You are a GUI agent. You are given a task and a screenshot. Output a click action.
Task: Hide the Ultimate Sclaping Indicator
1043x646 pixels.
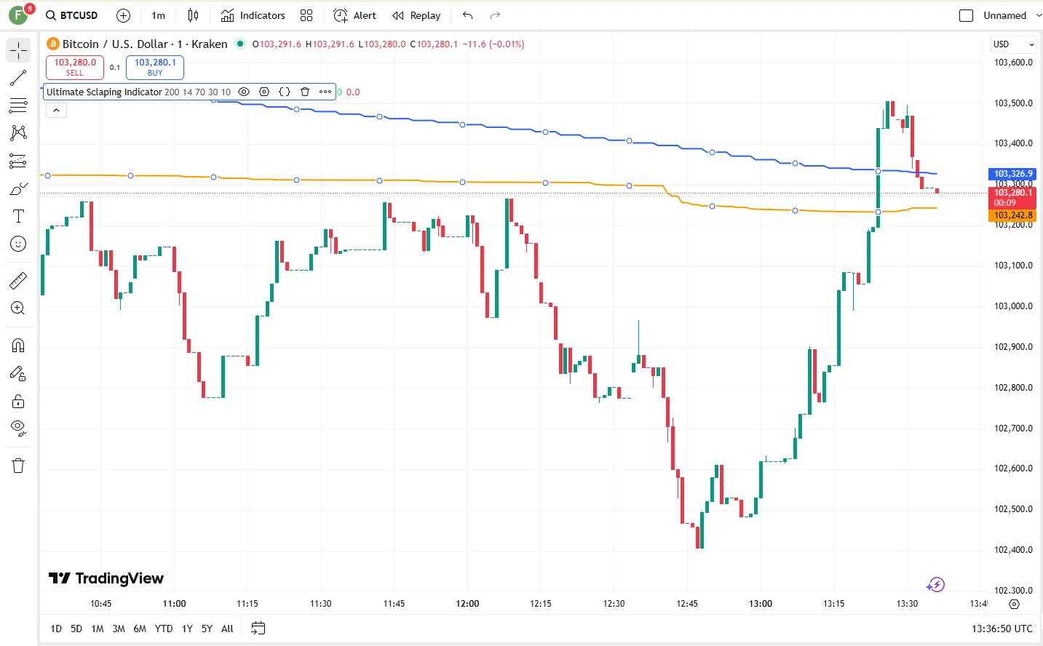[x=244, y=92]
